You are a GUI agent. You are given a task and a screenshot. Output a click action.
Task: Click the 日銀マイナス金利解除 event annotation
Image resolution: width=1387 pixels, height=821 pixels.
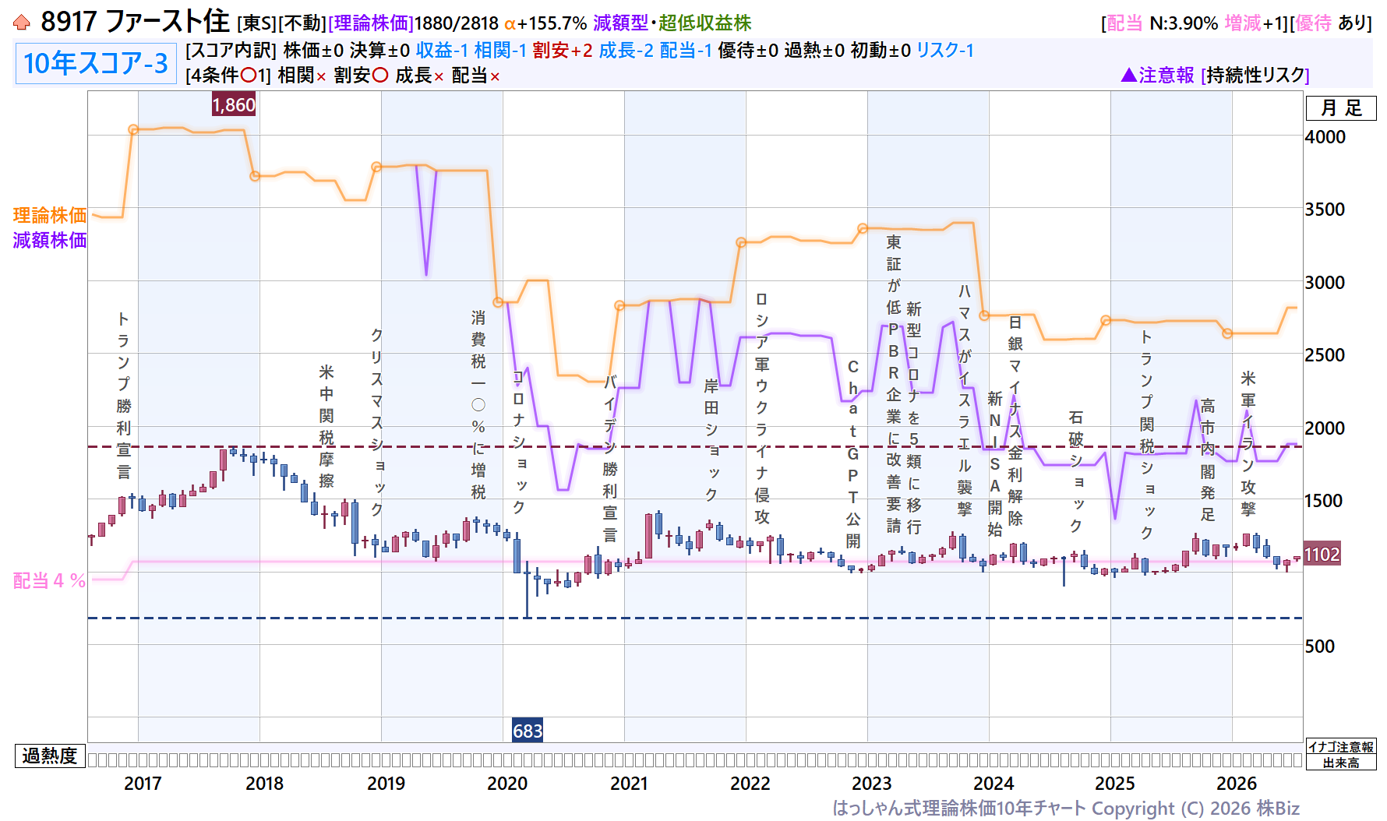1015,421
